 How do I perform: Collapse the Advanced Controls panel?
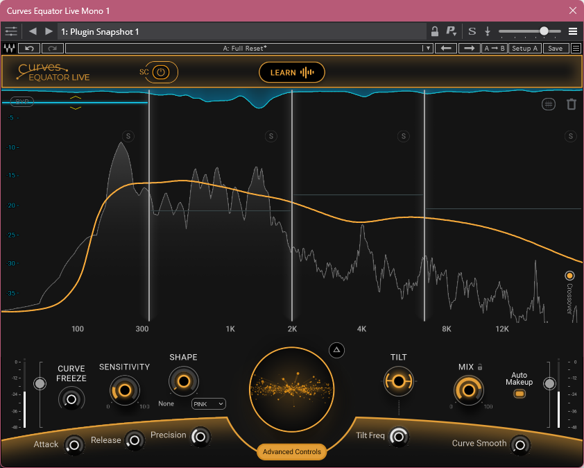click(292, 451)
